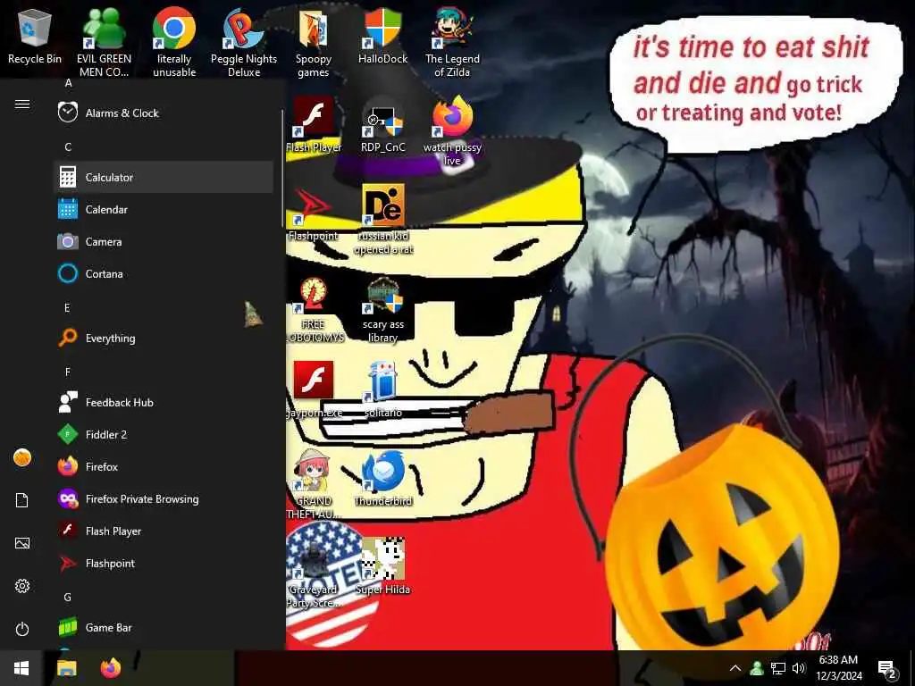Open File Explorer from taskbar
Image resolution: width=915 pixels, height=686 pixels.
click(x=66, y=668)
